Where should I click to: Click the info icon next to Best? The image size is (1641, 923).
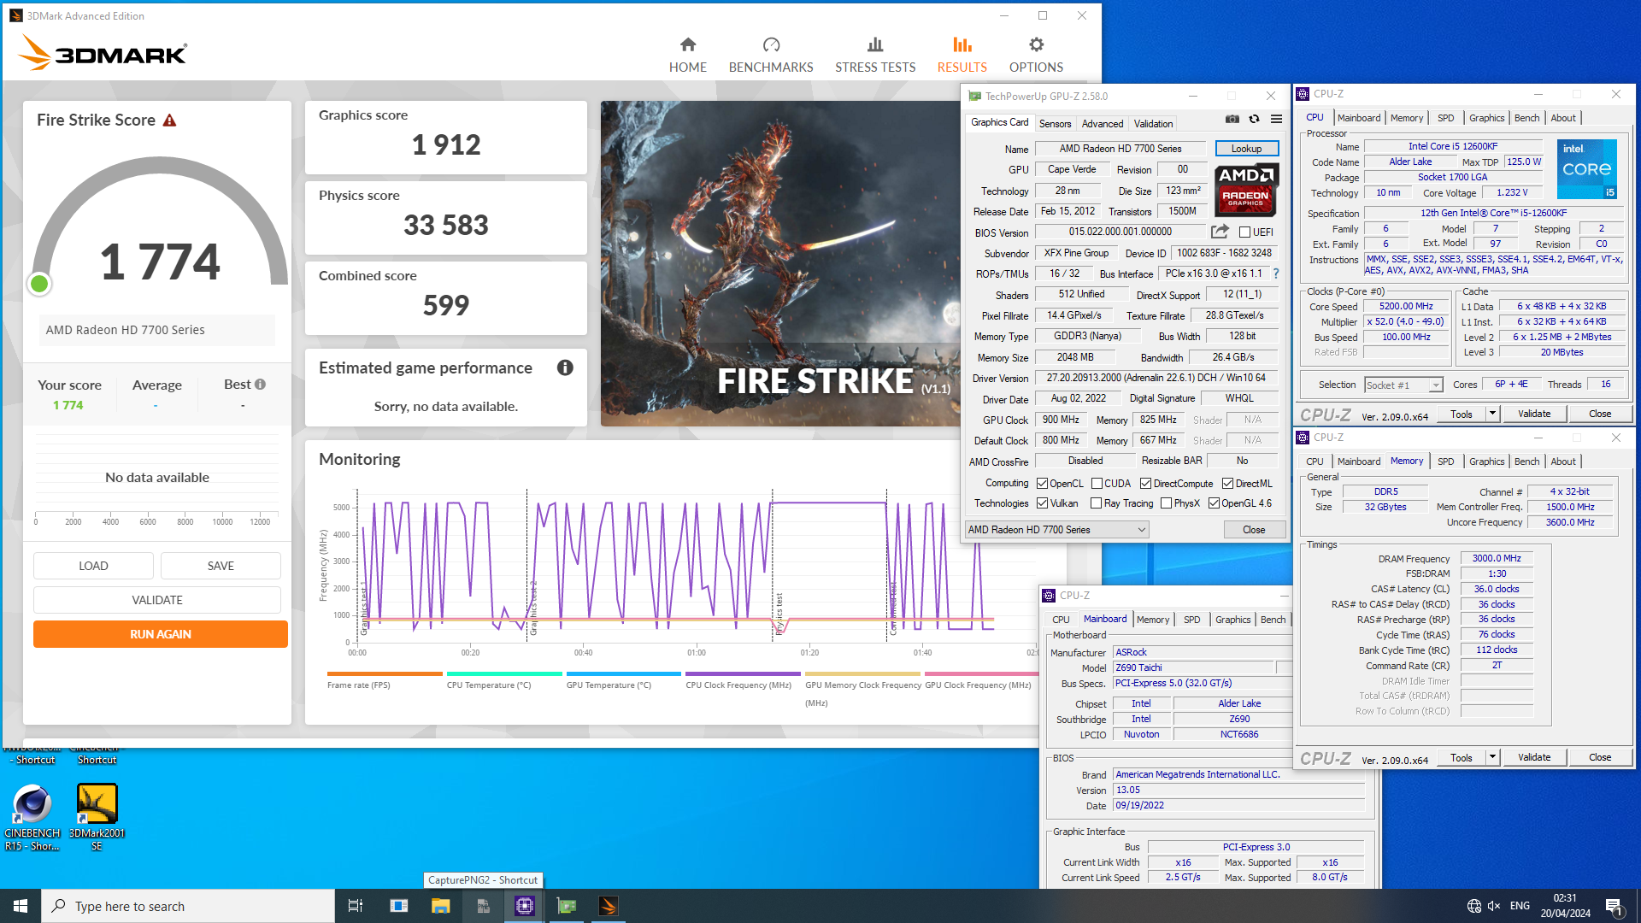pos(260,385)
